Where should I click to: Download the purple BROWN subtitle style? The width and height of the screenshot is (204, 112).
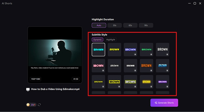pyautogui.click(x=167, y=86)
